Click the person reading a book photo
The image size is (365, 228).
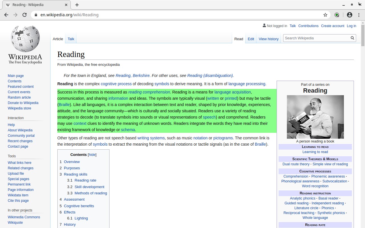point(315,117)
